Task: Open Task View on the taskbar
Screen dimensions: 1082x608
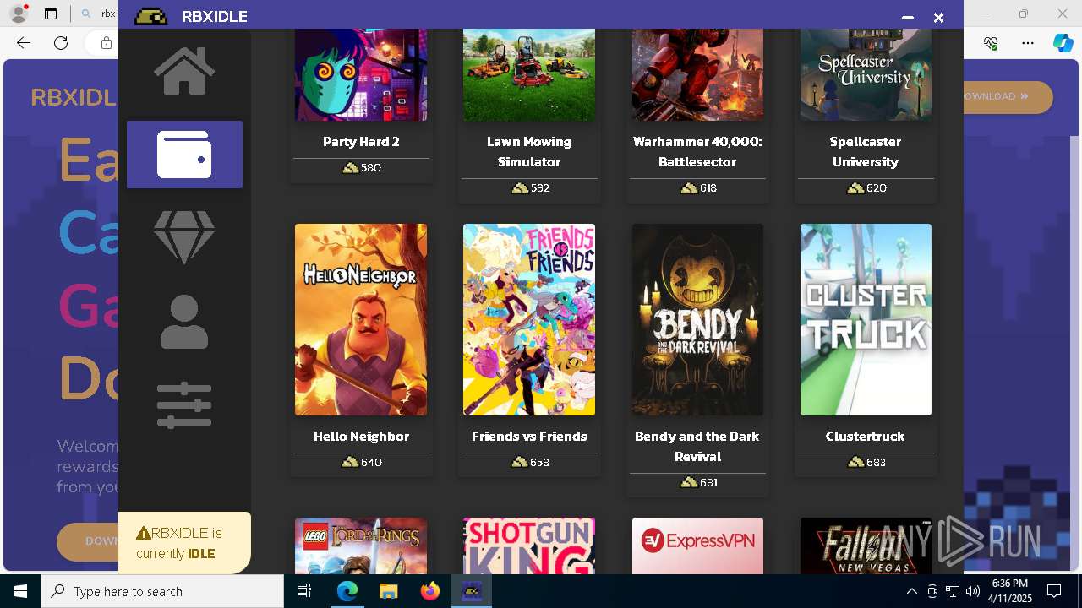Action: (x=305, y=591)
